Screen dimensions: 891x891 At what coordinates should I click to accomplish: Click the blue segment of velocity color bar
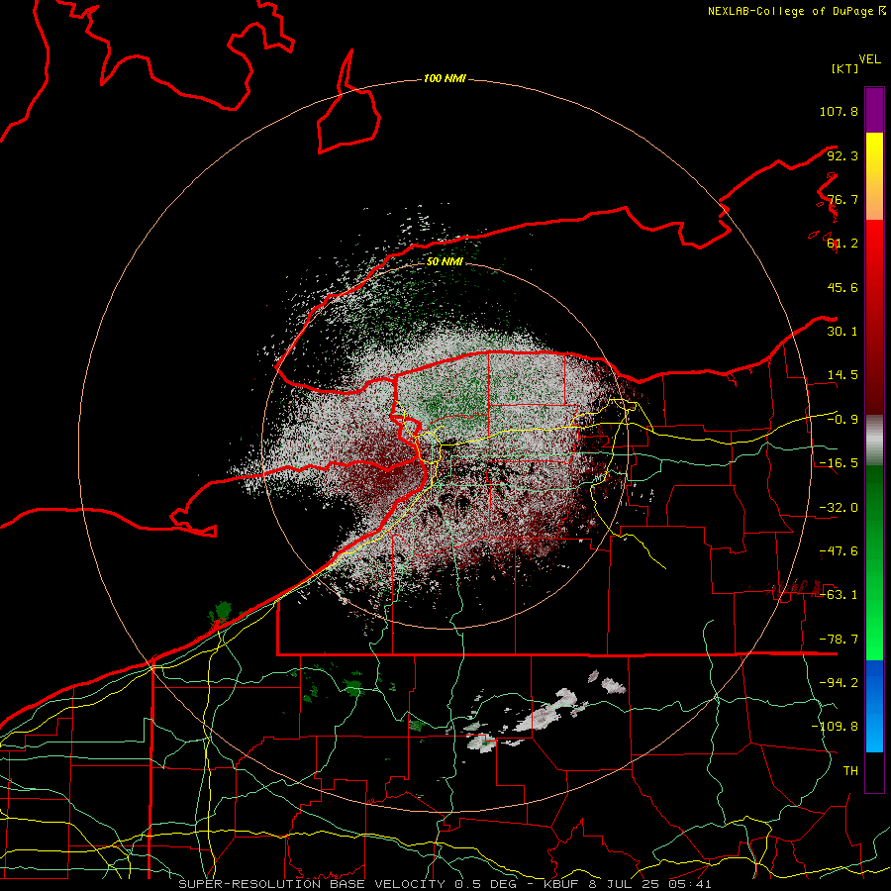(x=874, y=706)
